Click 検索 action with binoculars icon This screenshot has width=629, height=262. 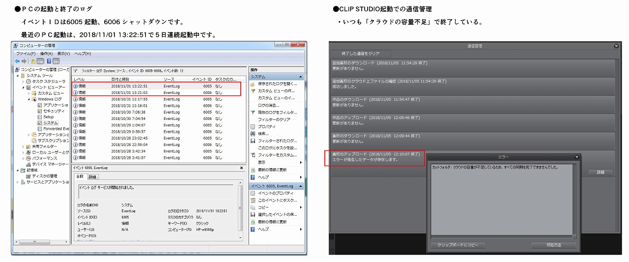260,134
